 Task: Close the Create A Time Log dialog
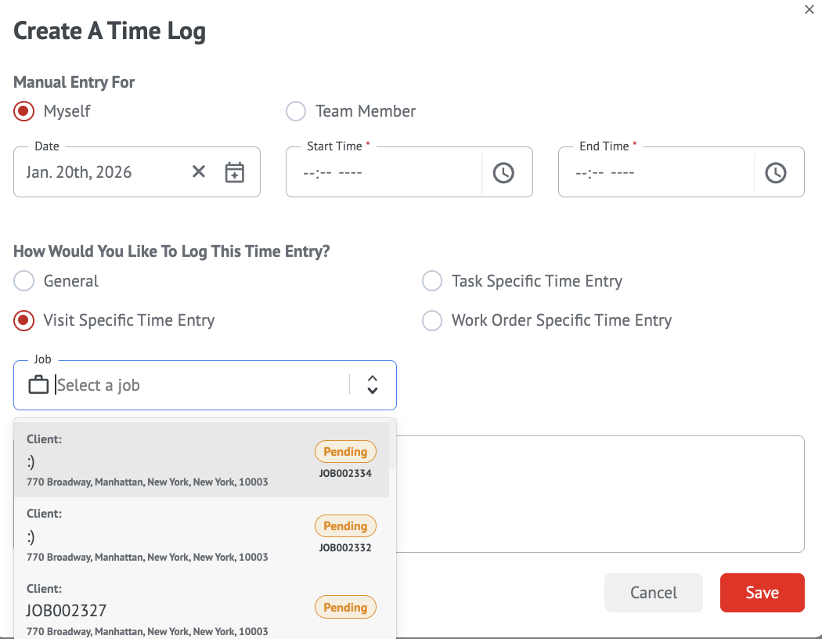click(x=809, y=10)
